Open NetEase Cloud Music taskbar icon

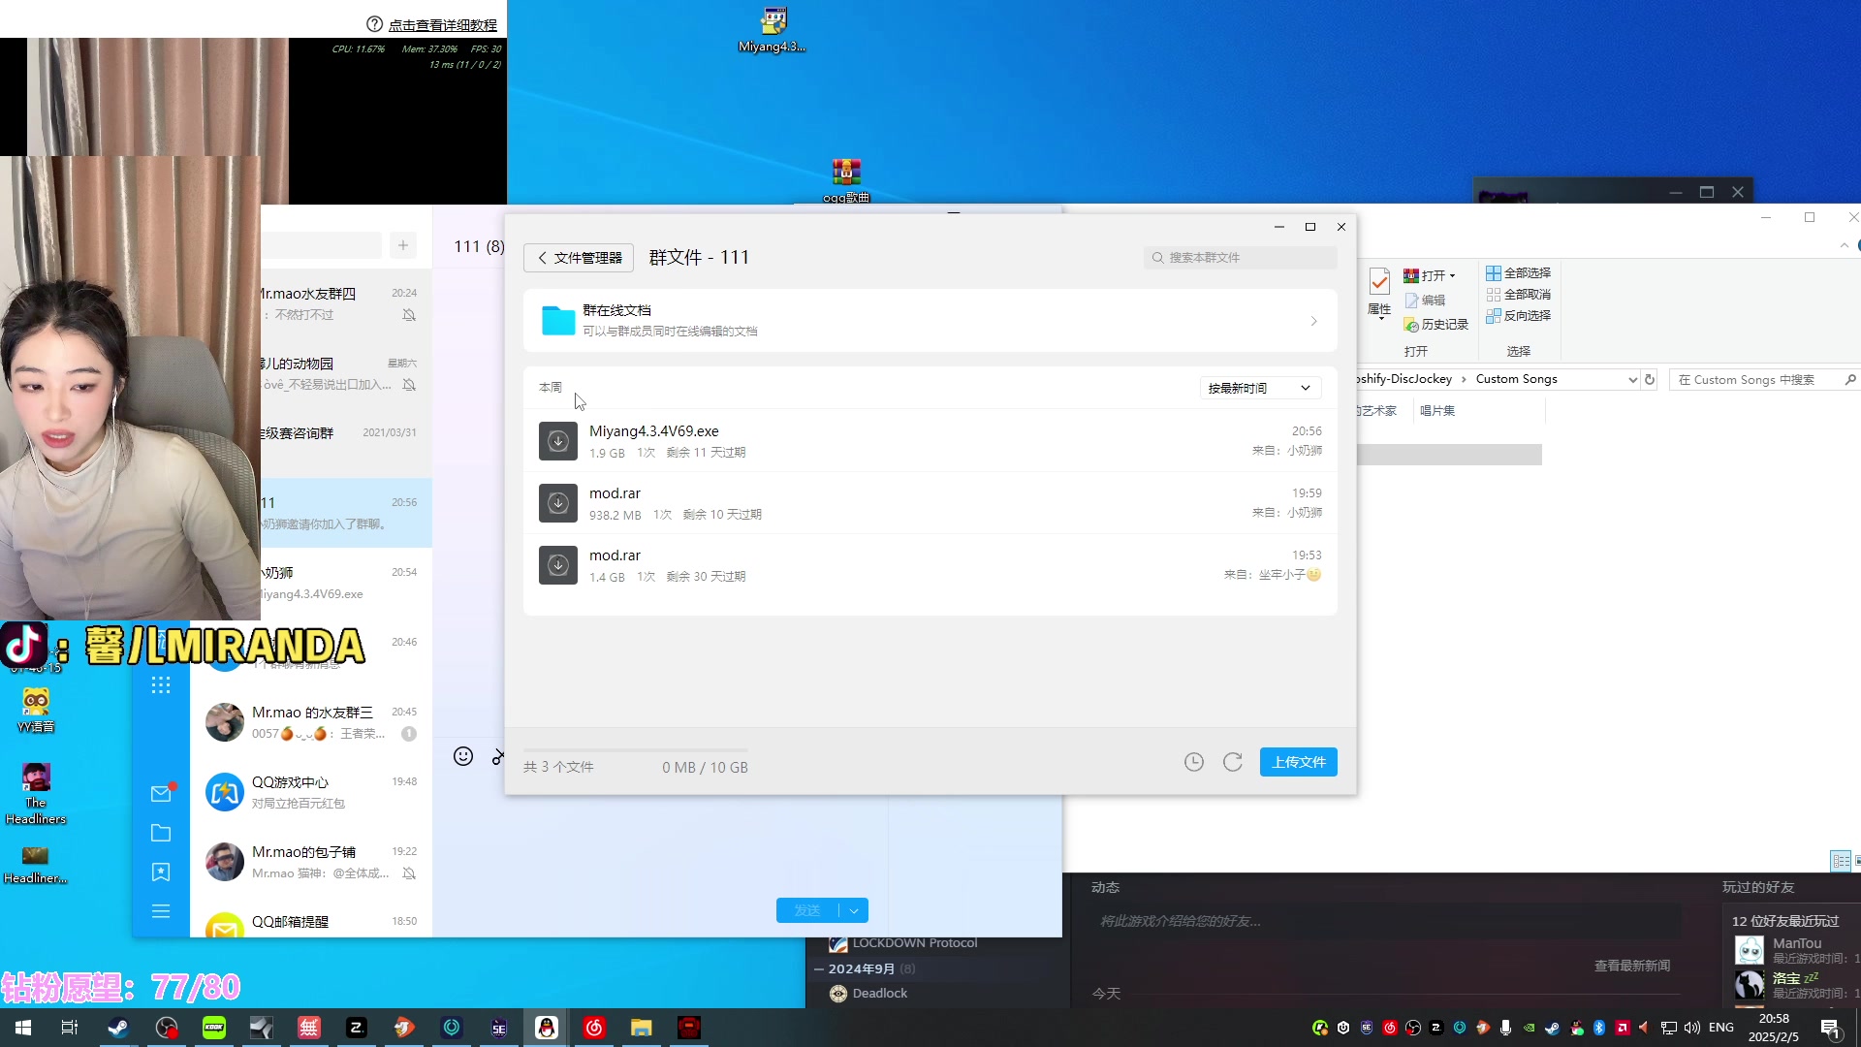pos(594,1028)
